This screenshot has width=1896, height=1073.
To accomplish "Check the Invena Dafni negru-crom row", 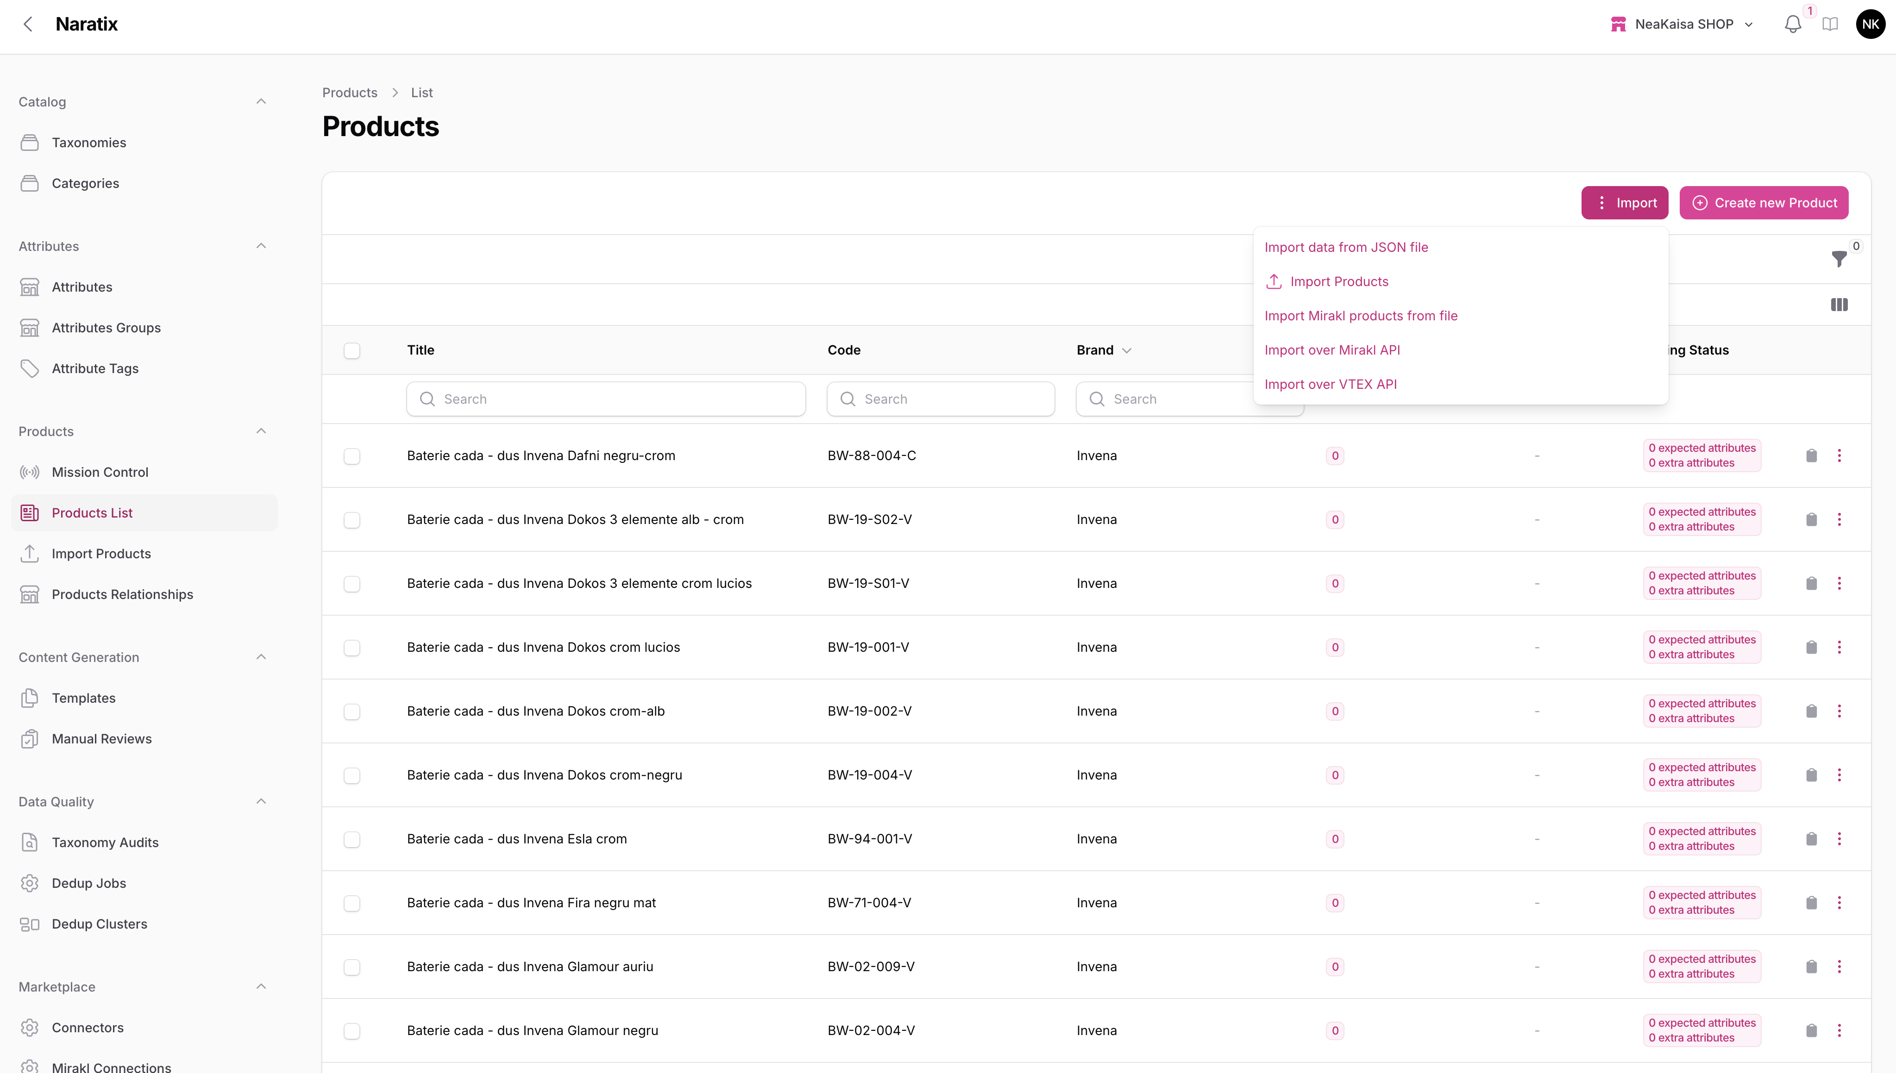I will click(x=352, y=456).
